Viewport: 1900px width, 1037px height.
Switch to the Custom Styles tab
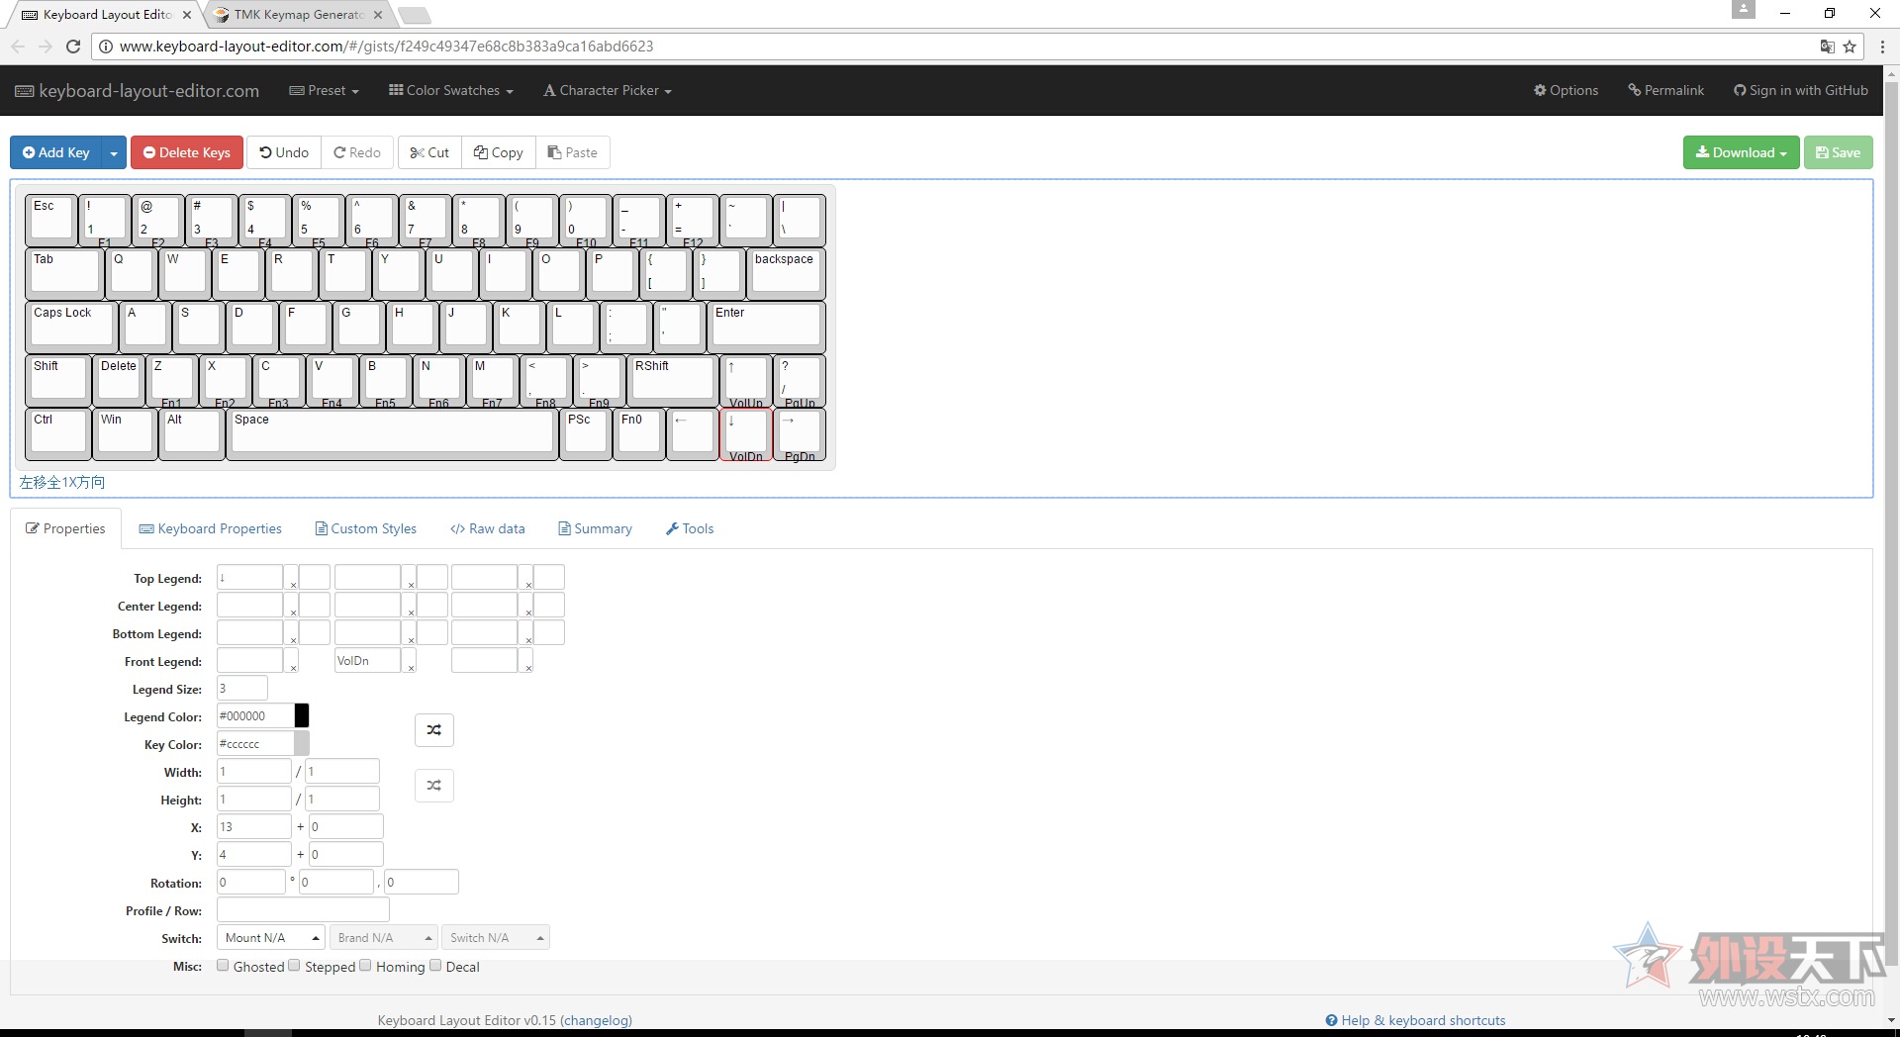tap(366, 529)
